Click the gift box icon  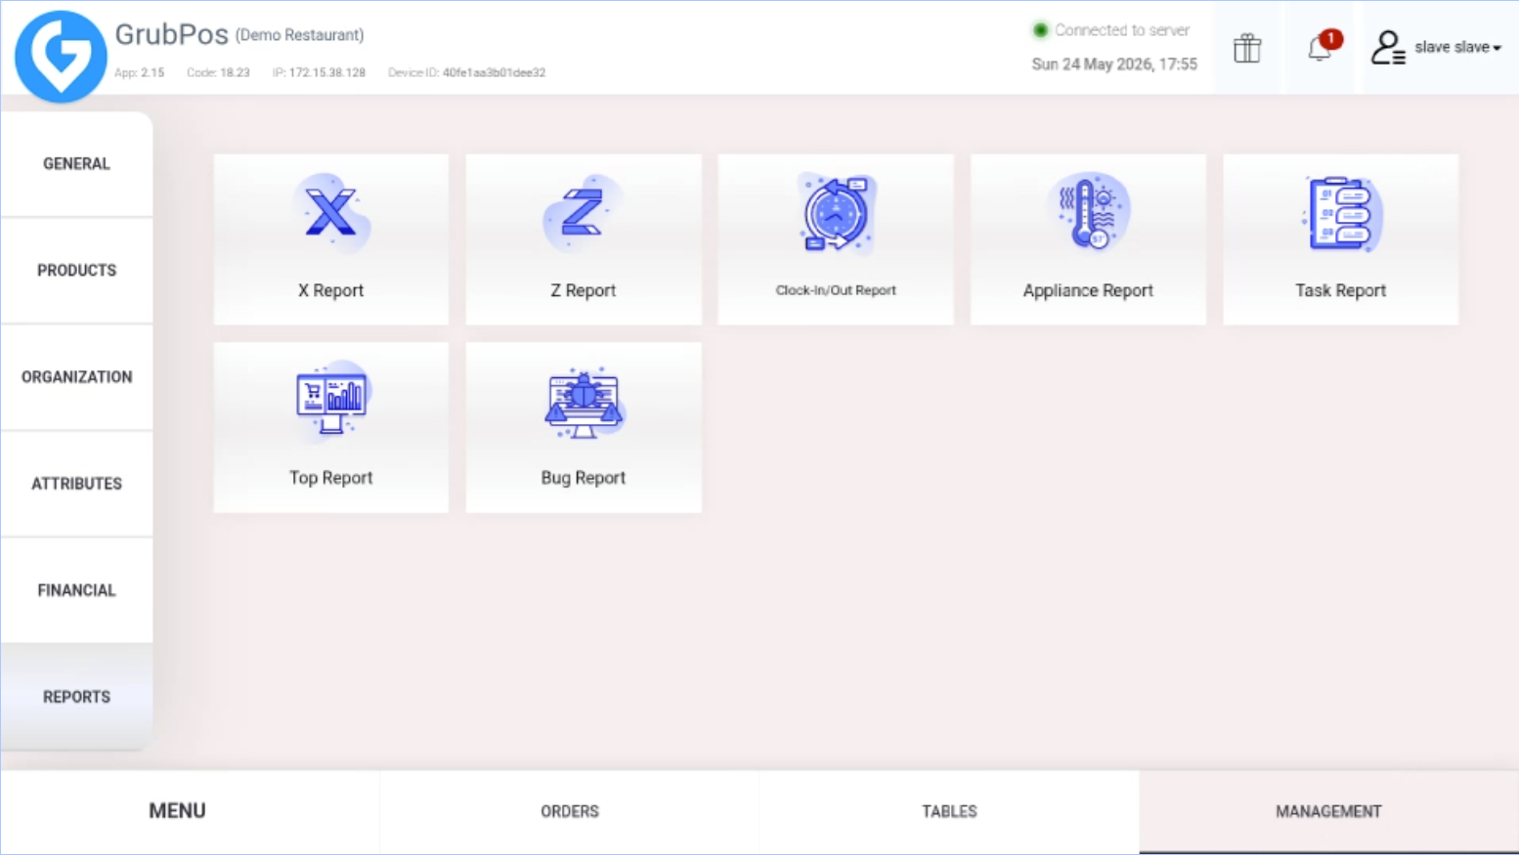1247,47
